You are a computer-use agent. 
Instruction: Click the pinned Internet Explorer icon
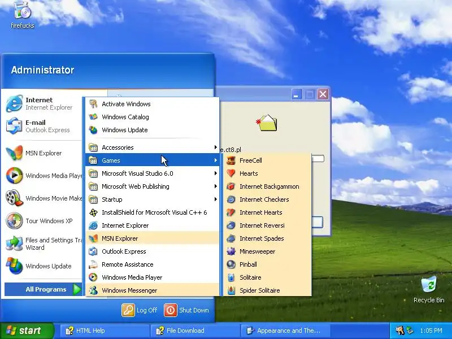point(14,103)
